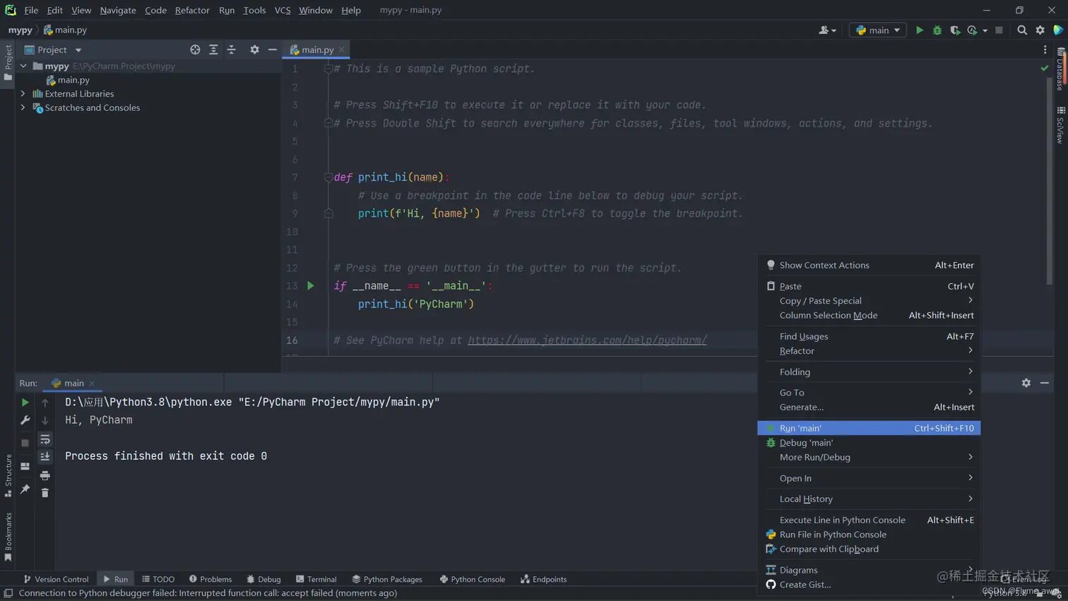Run with coverage from the top toolbar
Image resolution: width=1068 pixels, height=601 pixels.
click(955, 30)
